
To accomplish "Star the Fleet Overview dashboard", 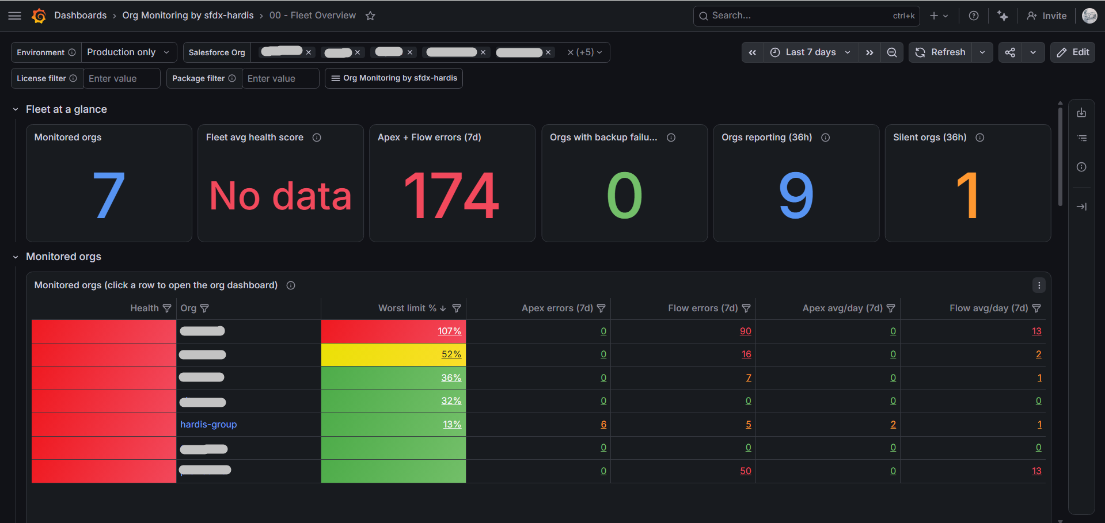I will coord(370,16).
